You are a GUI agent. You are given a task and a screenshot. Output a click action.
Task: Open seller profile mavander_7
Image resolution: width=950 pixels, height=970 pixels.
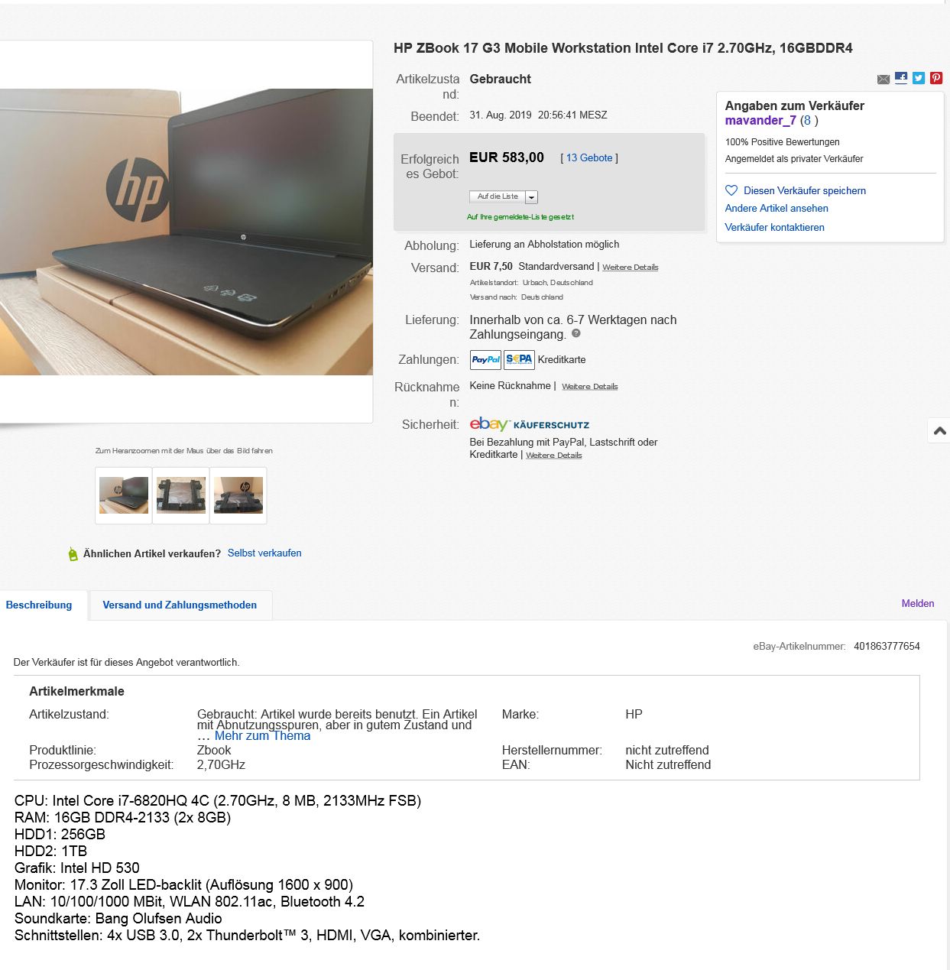point(760,120)
